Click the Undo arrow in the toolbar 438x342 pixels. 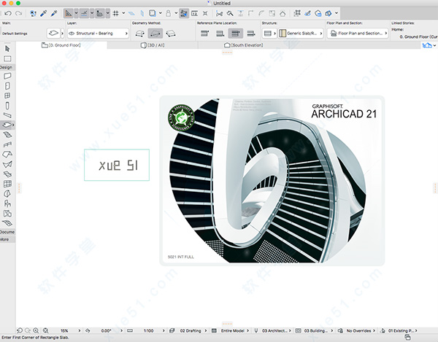[8, 13]
